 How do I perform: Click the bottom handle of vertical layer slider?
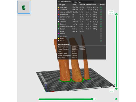(116, 89)
